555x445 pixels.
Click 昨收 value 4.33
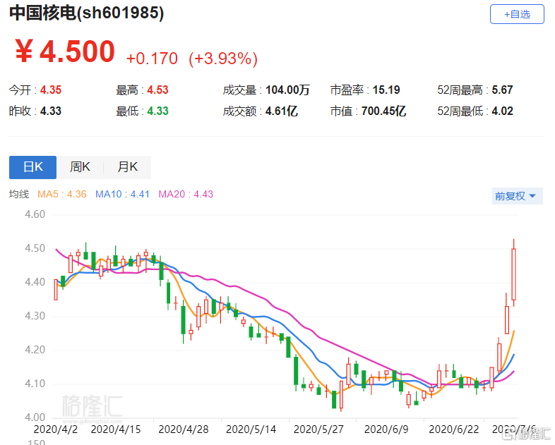(x=51, y=111)
